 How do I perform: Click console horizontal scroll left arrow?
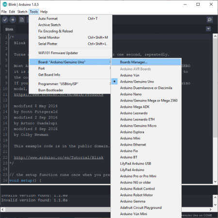click(x=2, y=210)
